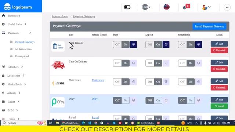The width and height of the screenshot is (235, 132).
Task: Click the Useful Links info icon
Action: click(3, 24)
